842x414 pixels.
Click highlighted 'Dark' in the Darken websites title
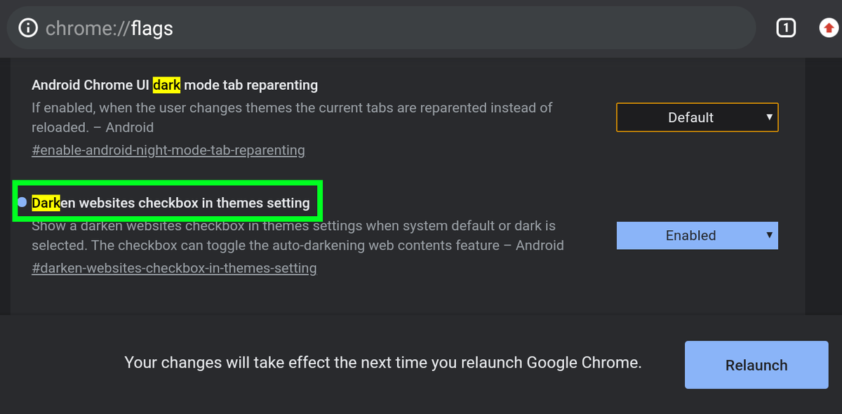(46, 202)
